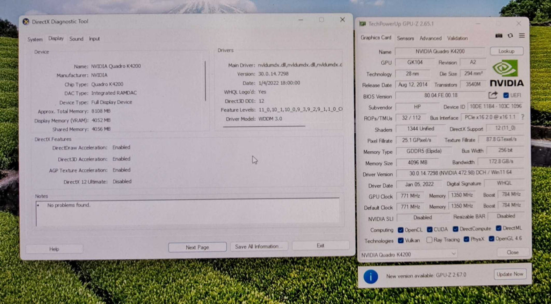Image resolution: width=551 pixels, height=304 pixels.
Task: Click the Memory Type value GDDR5 (Elpida)
Action: point(423,152)
